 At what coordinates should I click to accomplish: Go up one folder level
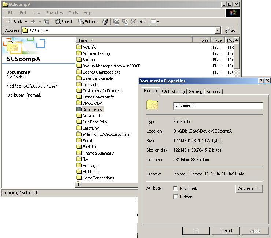tap(46, 22)
